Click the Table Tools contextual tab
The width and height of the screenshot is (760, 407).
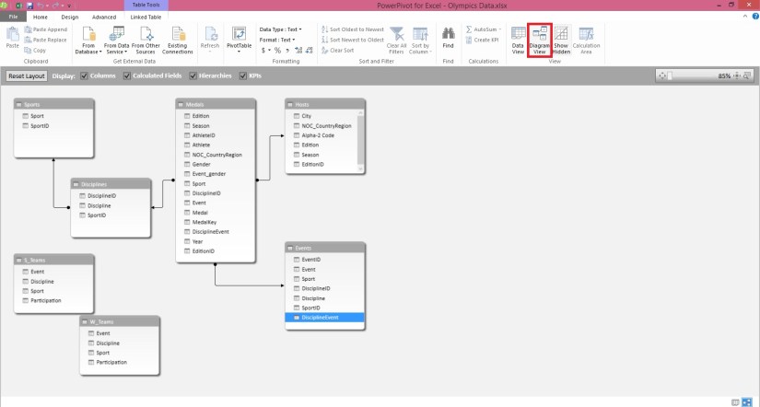click(x=146, y=6)
